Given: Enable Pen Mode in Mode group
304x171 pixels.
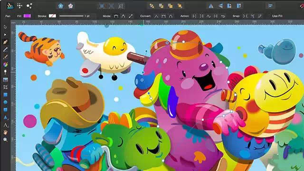Looking at the screenshot, I should (x=116, y=16).
